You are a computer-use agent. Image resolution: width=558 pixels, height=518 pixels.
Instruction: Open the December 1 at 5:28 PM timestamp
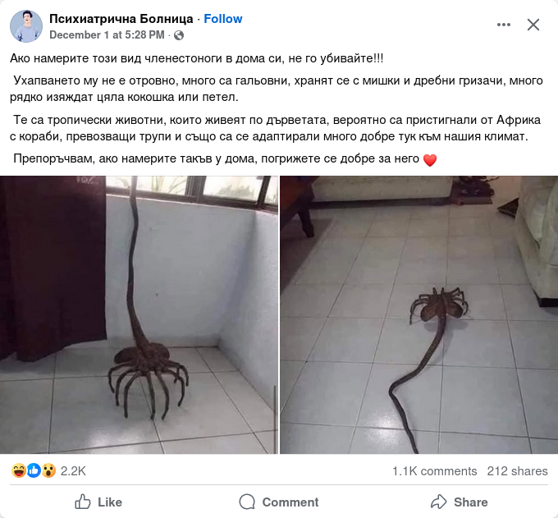[x=107, y=35]
